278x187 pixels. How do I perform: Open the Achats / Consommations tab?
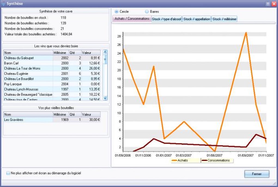point(132,18)
